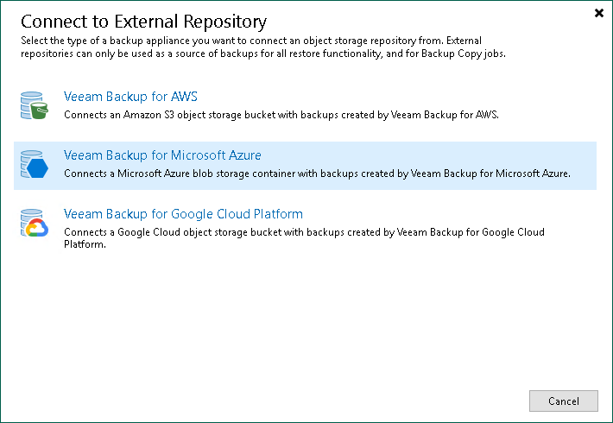Click the Connect to External Repository title
Image resolution: width=613 pixels, height=423 pixels.
coord(143,22)
